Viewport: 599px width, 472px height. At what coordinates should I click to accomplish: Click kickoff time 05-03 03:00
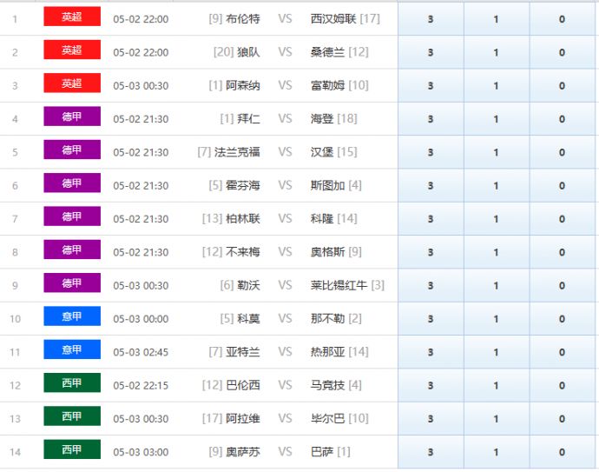click(141, 452)
